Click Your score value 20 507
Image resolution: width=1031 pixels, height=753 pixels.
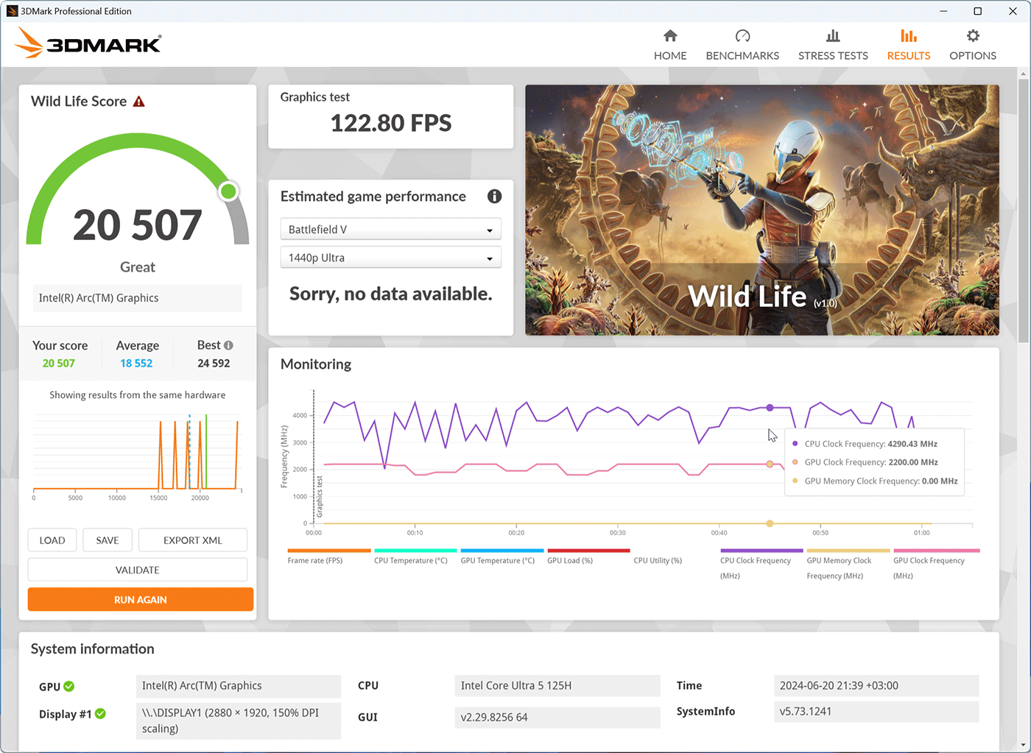click(59, 364)
